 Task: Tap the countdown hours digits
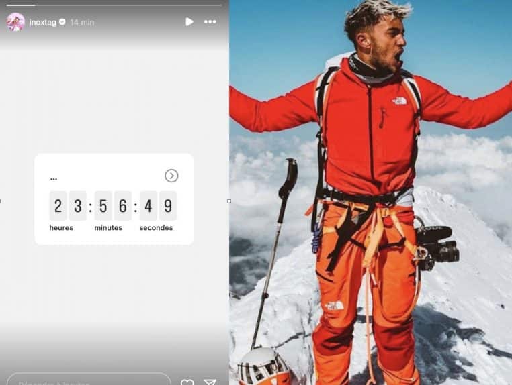click(x=68, y=206)
